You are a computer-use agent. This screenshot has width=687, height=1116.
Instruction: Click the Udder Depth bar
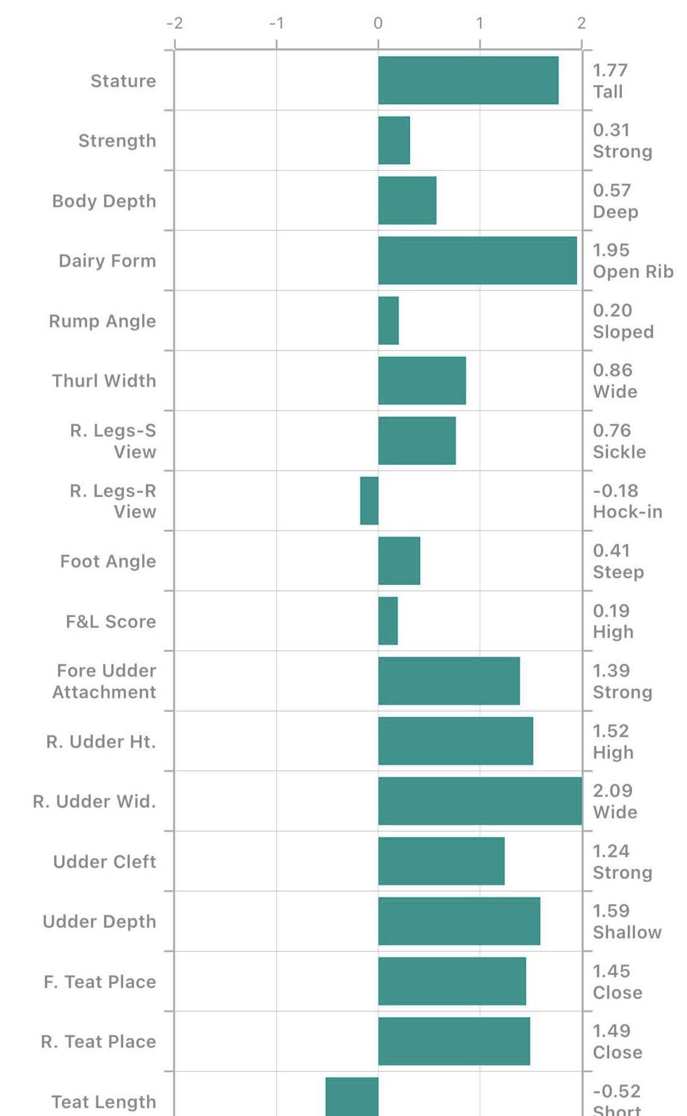[x=459, y=921]
